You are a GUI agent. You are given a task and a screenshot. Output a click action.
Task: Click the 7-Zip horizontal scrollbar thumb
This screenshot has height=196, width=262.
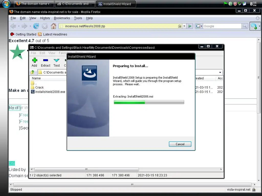(86, 169)
